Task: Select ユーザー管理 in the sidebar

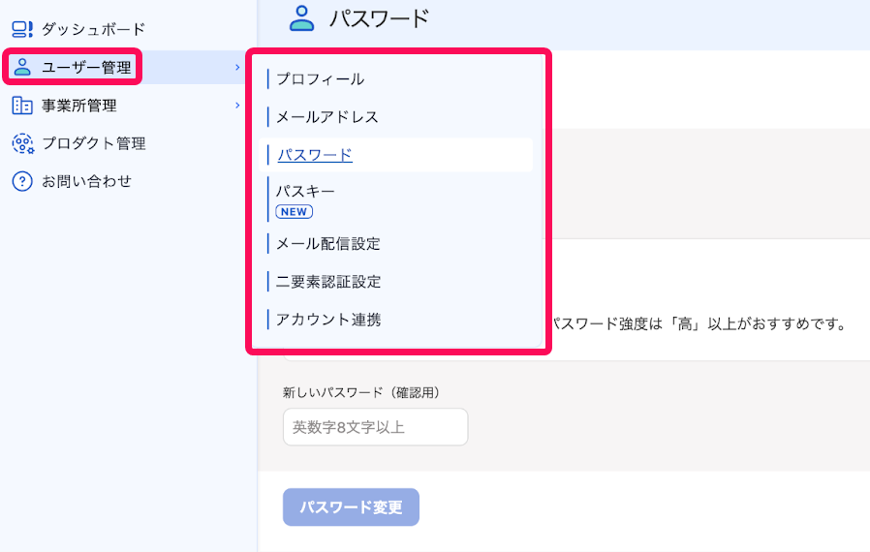Action: (x=86, y=67)
